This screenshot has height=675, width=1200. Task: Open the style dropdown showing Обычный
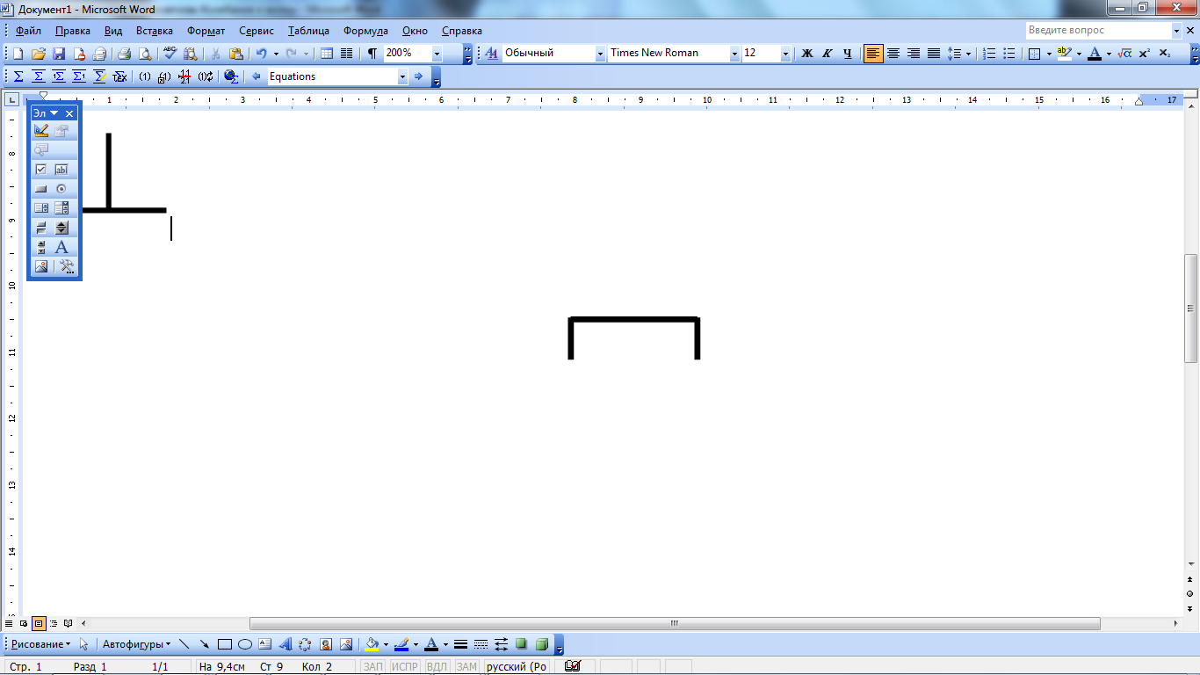[x=601, y=54]
